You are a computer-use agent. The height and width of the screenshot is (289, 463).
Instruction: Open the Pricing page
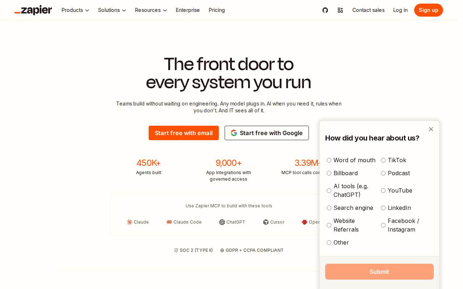pyautogui.click(x=217, y=10)
